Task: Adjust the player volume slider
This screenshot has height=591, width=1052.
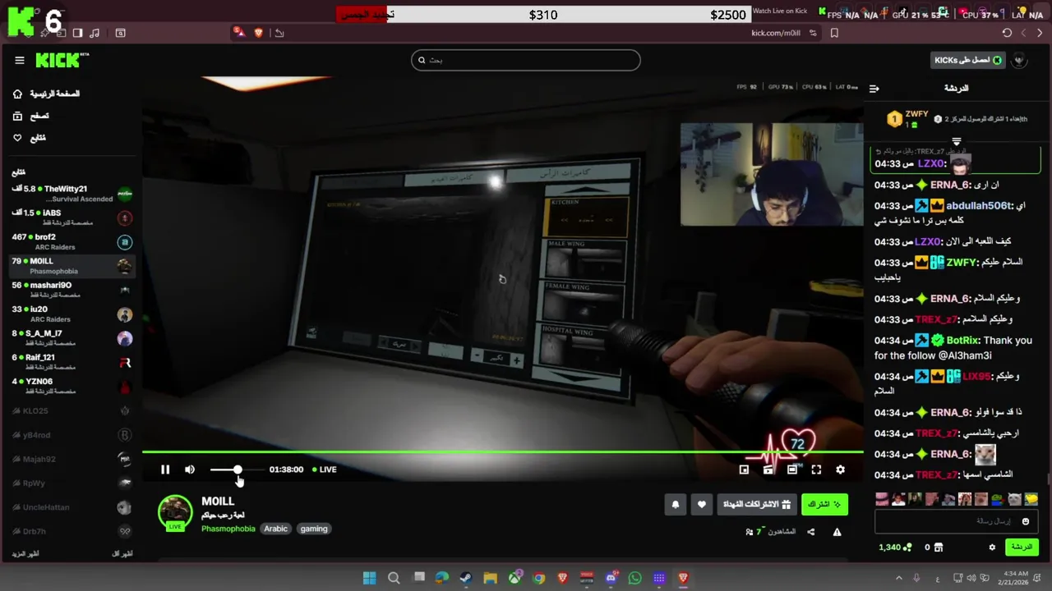Action: pyautogui.click(x=238, y=470)
